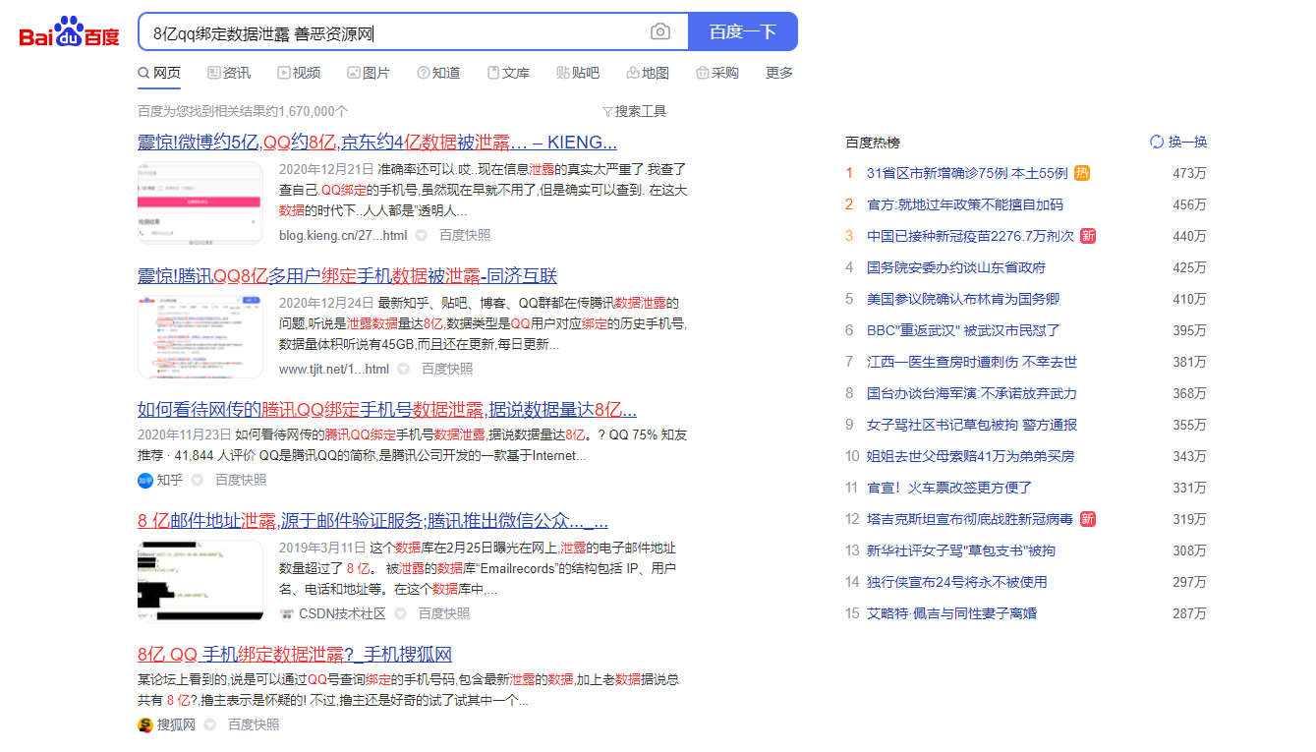Open the 图片 images icon
Screen dimensions: 1316x752
pyautogui.click(x=353, y=72)
